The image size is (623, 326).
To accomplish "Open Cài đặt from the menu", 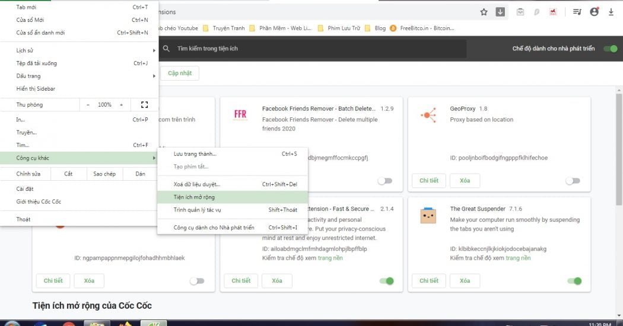I will (x=80, y=188).
